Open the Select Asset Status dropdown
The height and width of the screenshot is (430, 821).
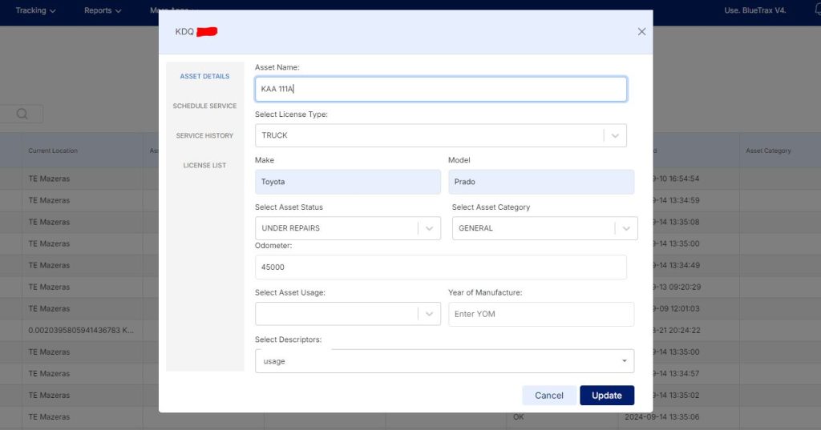(430, 228)
